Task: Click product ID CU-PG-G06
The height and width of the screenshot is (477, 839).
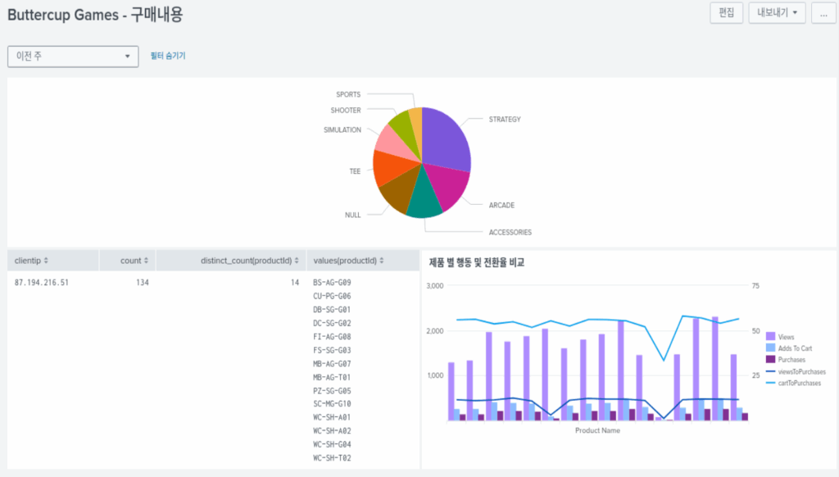Action: pyautogui.click(x=333, y=296)
